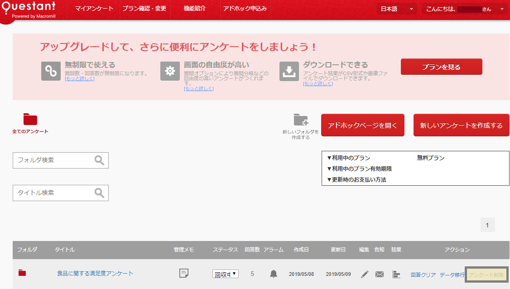Click the creation date 2019/05/08
The height and width of the screenshot is (289, 510).
302,274
